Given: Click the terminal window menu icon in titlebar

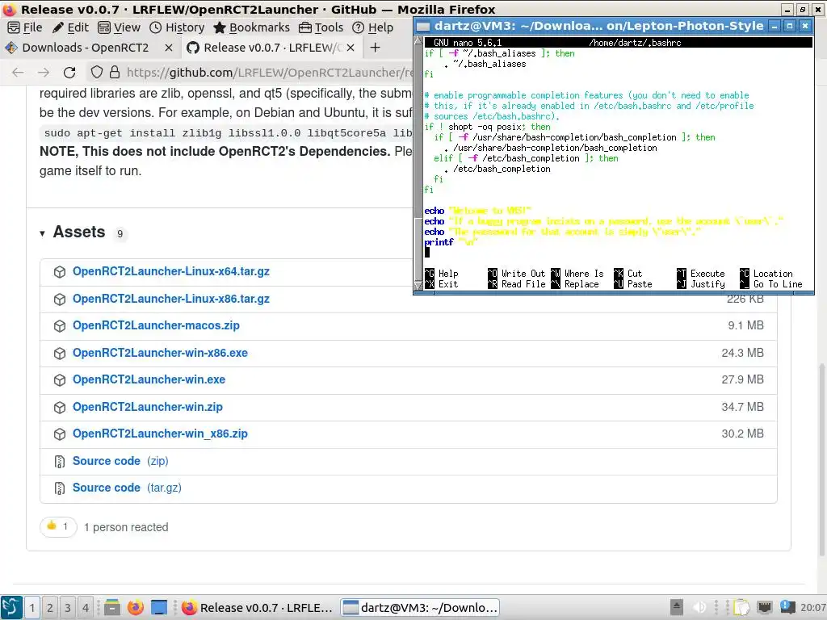Looking at the screenshot, I should tap(423, 26).
